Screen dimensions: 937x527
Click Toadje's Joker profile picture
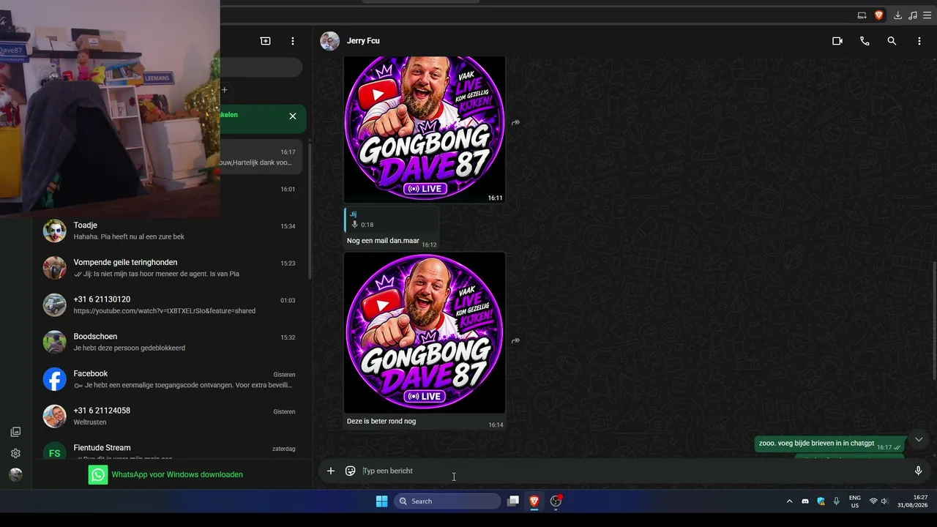pyautogui.click(x=55, y=231)
